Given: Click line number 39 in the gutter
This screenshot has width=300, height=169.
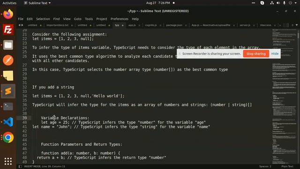Looking at the screenshot, I should tap(25, 118).
